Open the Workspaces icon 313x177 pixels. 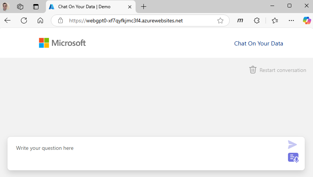click(x=20, y=6)
